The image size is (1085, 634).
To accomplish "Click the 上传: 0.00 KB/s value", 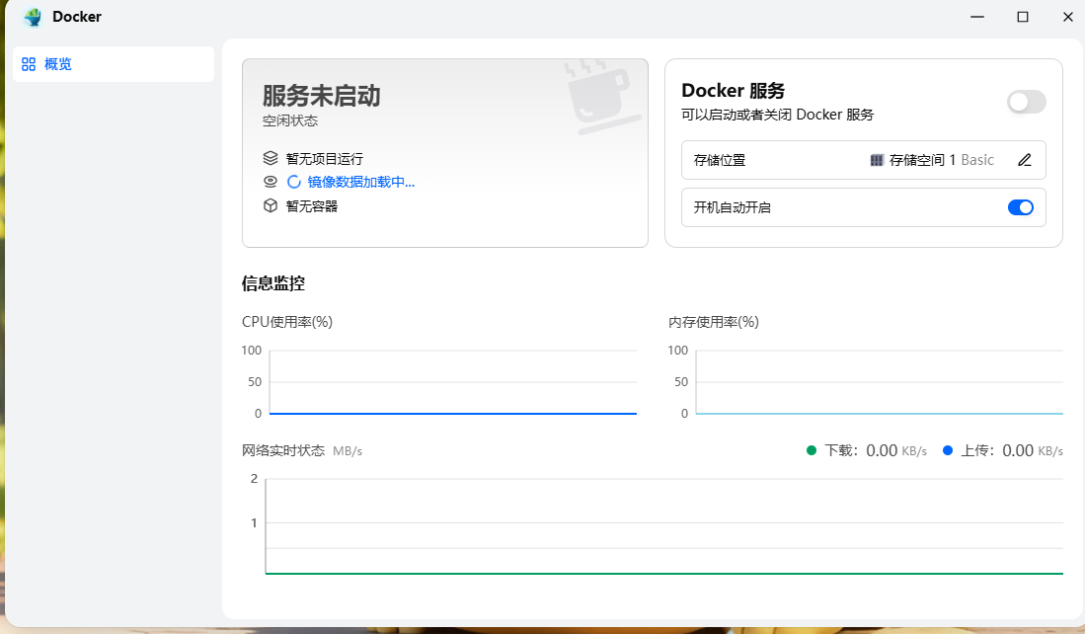I will pos(1012,450).
